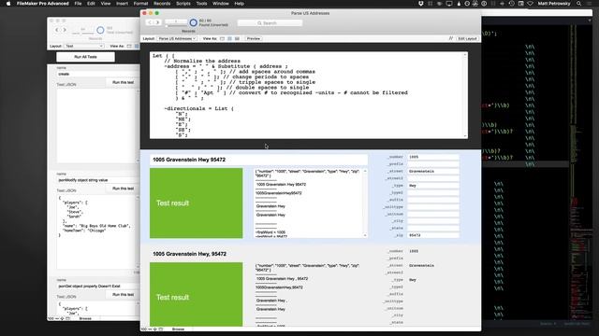
Task: Open the AirPlay display menu bar icon
Action: (x=449, y=4)
